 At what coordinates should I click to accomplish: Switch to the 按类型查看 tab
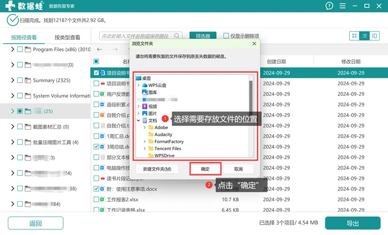point(67,38)
